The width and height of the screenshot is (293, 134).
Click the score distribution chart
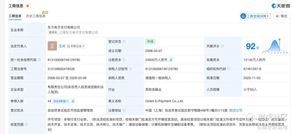pyautogui.click(x=275, y=46)
